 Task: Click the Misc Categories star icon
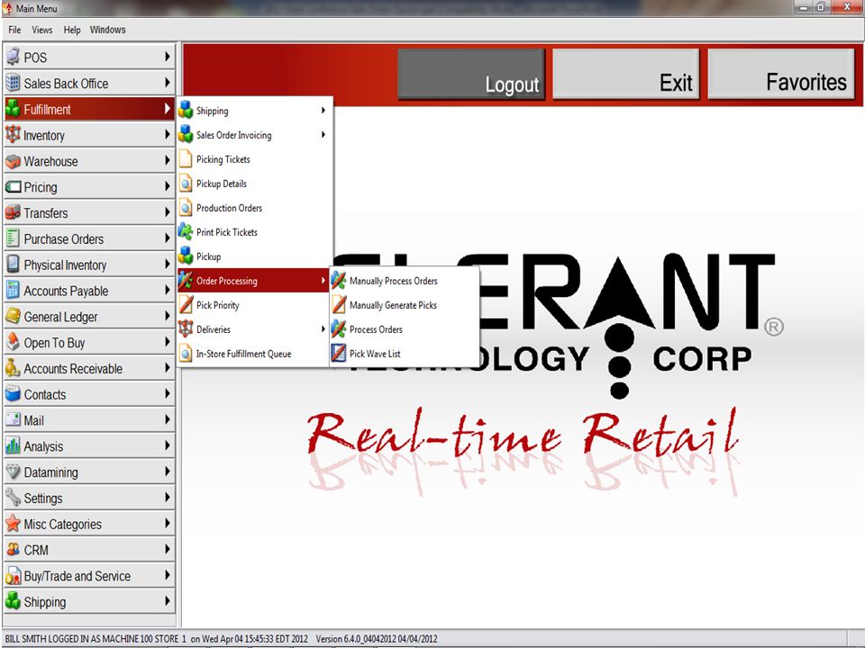(13, 523)
